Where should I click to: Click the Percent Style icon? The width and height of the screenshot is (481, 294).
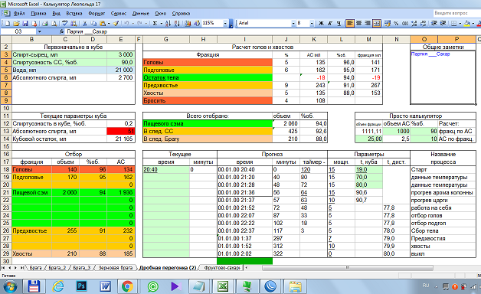point(396,23)
